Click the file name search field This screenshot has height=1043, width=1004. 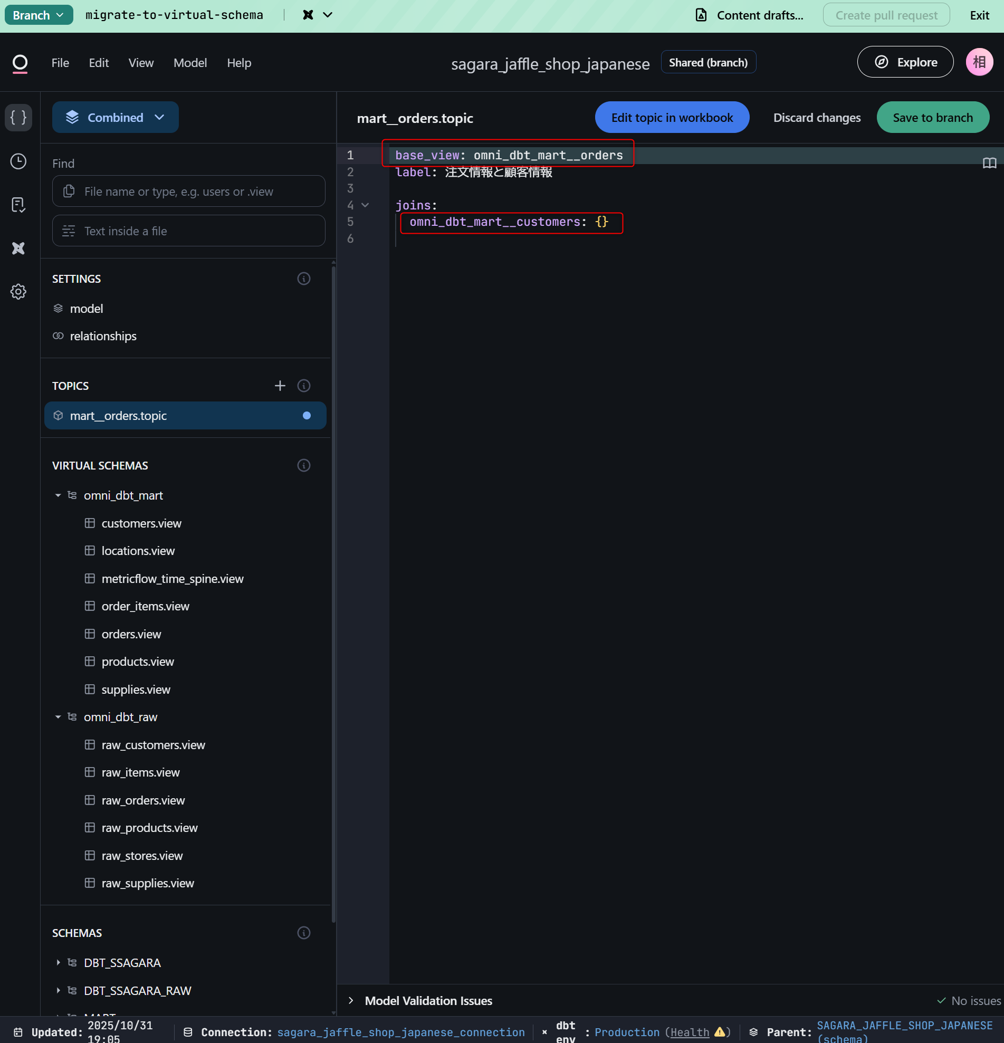point(189,192)
